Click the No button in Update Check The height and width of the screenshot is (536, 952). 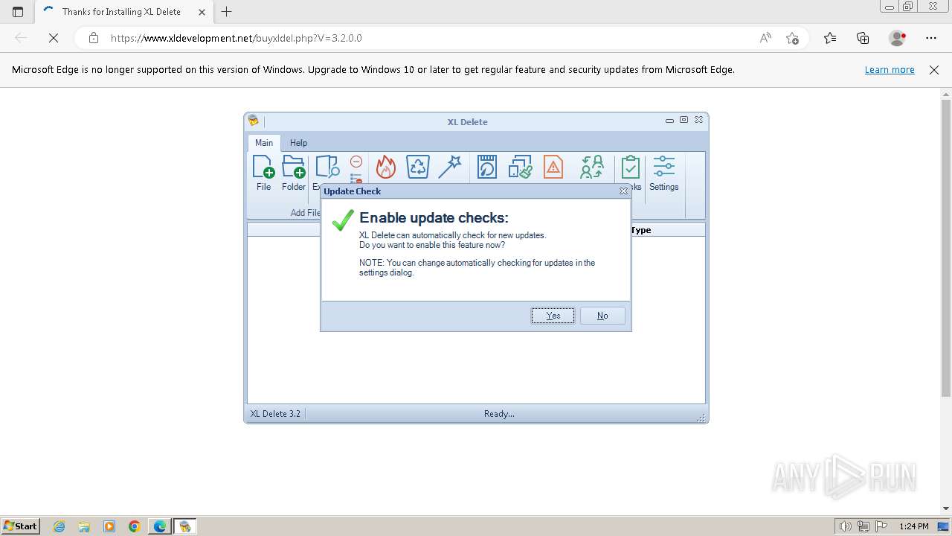click(602, 316)
